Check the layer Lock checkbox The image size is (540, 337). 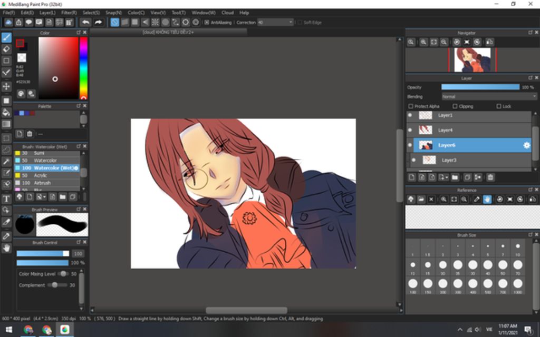point(499,106)
